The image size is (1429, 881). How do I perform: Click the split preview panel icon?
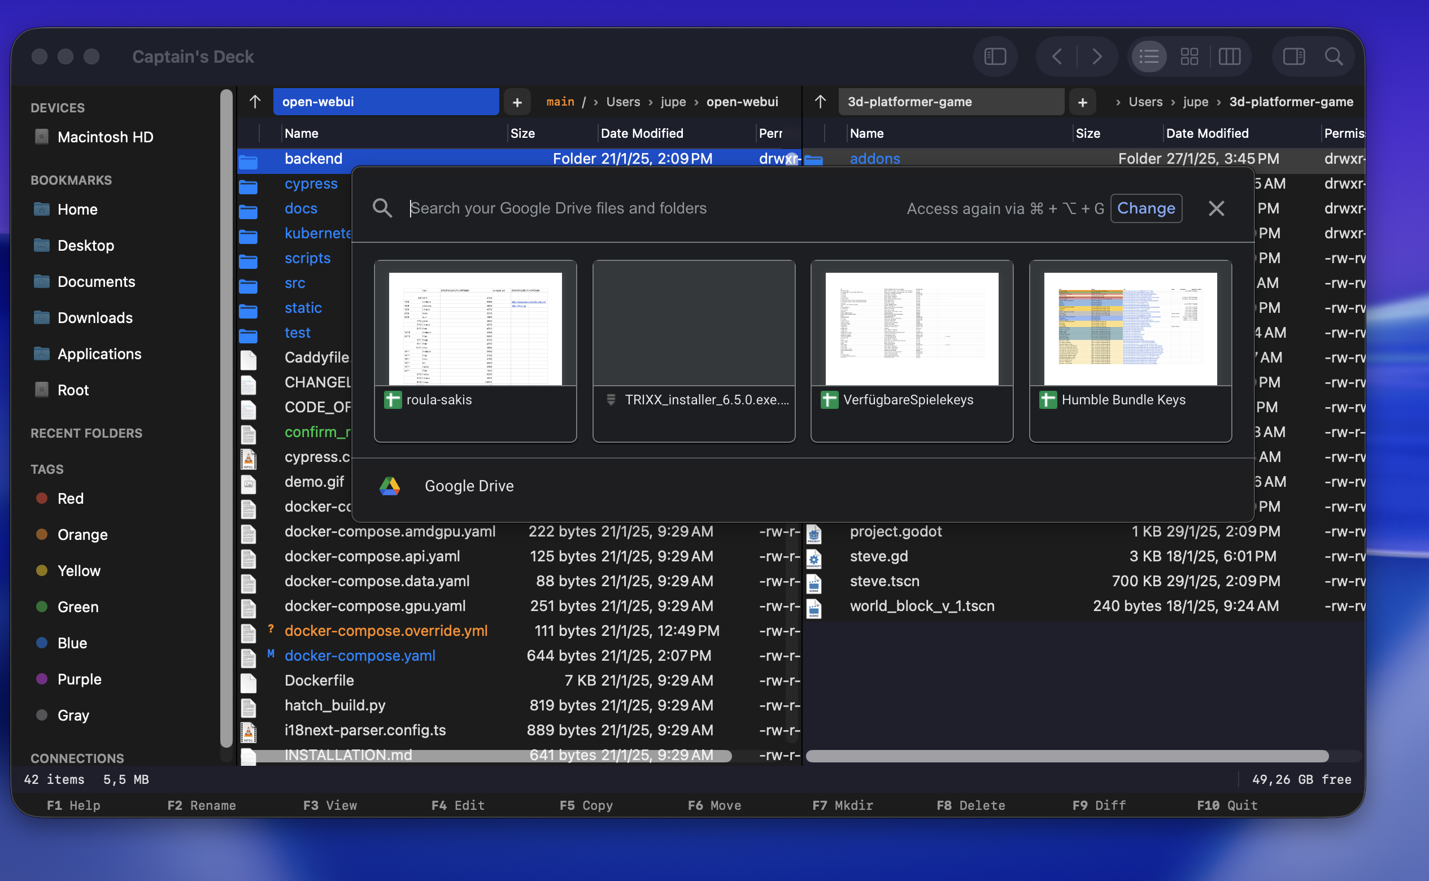pyautogui.click(x=1293, y=56)
